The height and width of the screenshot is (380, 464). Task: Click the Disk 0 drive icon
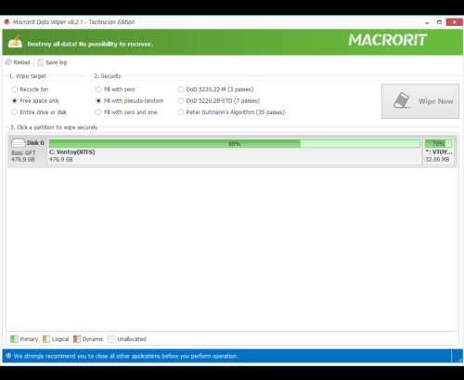click(x=19, y=143)
